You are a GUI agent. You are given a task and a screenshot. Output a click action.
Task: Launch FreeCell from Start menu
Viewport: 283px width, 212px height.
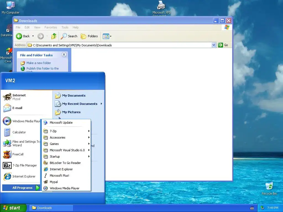(21, 154)
